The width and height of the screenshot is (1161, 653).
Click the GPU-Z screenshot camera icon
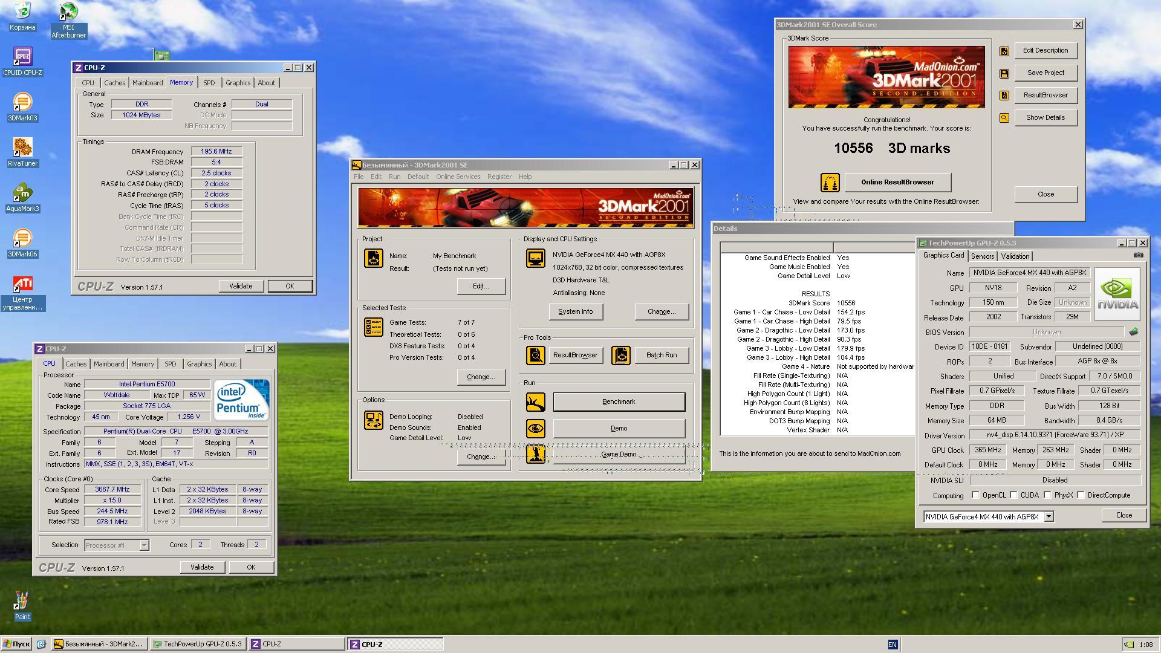(x=1138, y=255)
